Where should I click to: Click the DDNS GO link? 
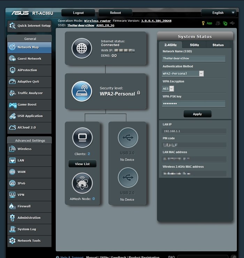tap(114, 56)
